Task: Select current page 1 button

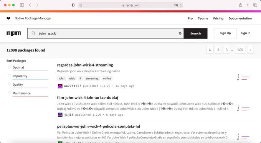Action: [x=210, y=50]
